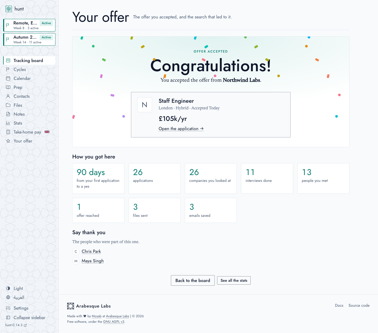Click the hunt logo icon
The height and width of the screenshot is (333, 378).
click(9, 9)
